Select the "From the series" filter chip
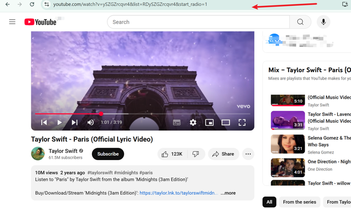Image resolution: width=351 pixels, height=209 pixels. (299, 202)
